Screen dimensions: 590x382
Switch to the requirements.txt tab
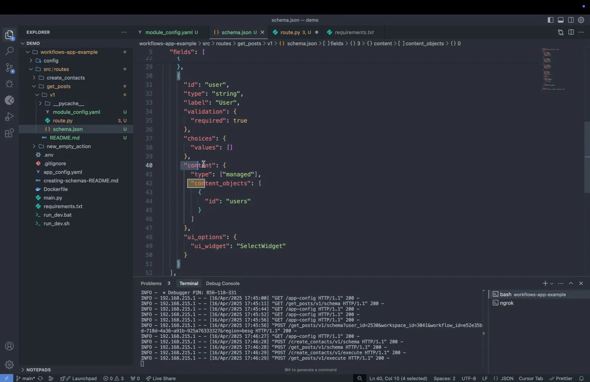click(354, 32)
